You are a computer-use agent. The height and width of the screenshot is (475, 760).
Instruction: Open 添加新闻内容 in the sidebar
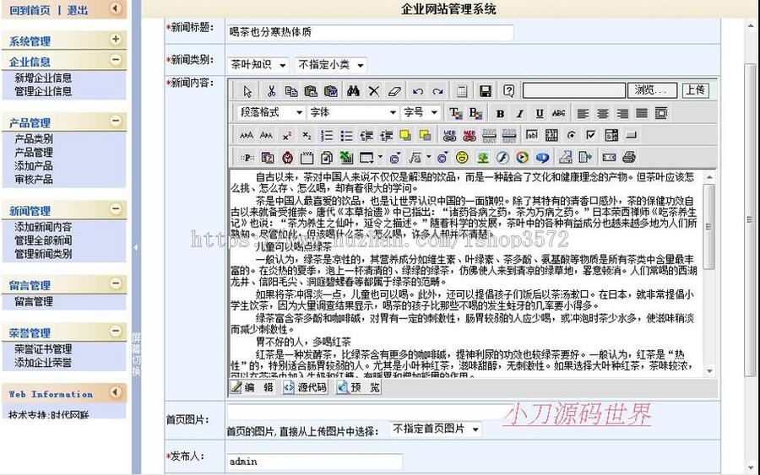[43, 227]
